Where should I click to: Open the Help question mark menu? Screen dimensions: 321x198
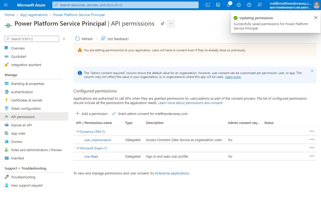click(249, 5)
